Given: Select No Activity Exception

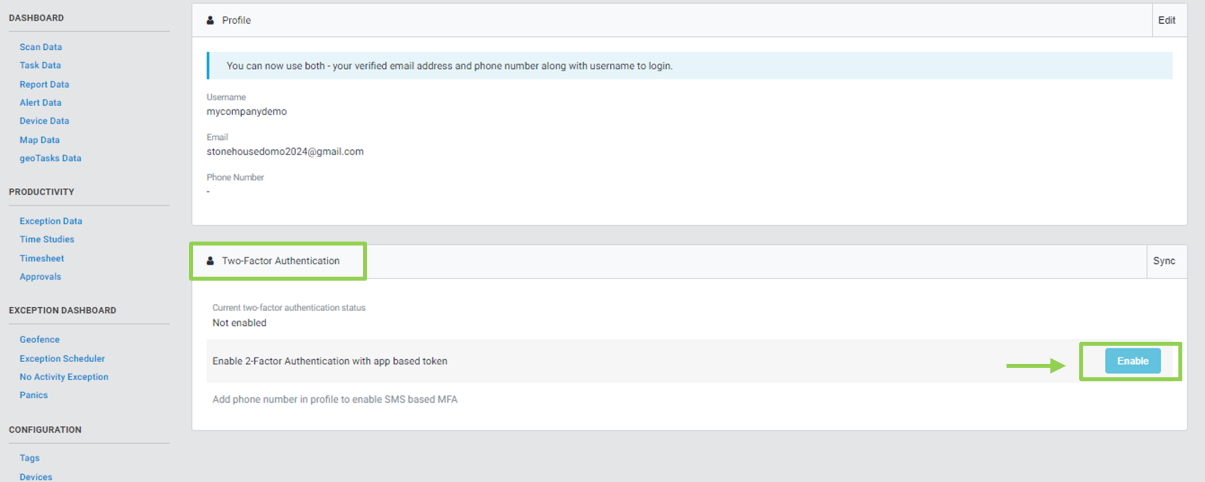Looking at the screenshot, I should pyautogui.click(x=64, y=377).
